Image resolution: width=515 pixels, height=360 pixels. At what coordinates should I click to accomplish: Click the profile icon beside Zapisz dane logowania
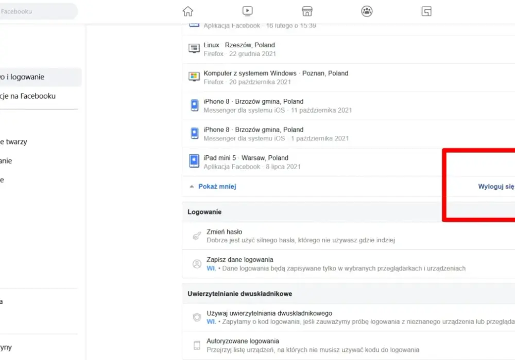pos(197,264)
